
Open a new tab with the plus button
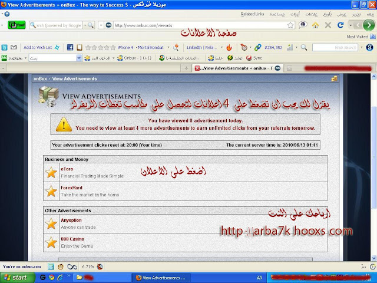tap(186, 68)
